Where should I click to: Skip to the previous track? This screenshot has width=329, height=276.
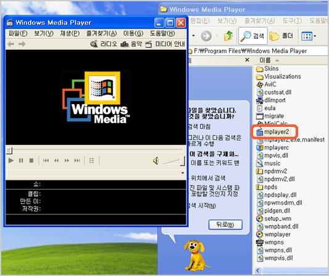[46, 161]
